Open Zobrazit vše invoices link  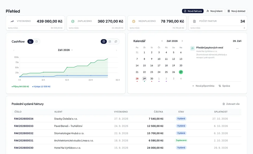[x=231, y=104]
